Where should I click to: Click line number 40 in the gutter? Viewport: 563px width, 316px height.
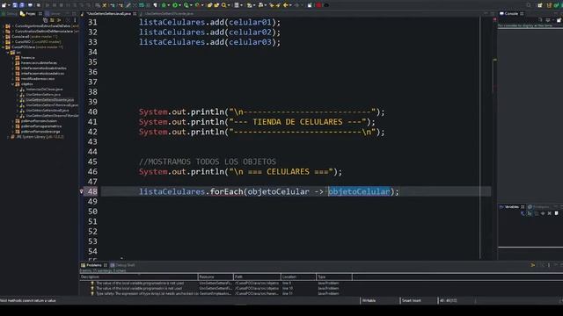[x=92, y=111]
